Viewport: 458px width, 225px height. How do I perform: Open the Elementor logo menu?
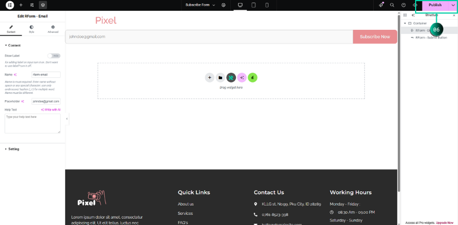point(10,5)
